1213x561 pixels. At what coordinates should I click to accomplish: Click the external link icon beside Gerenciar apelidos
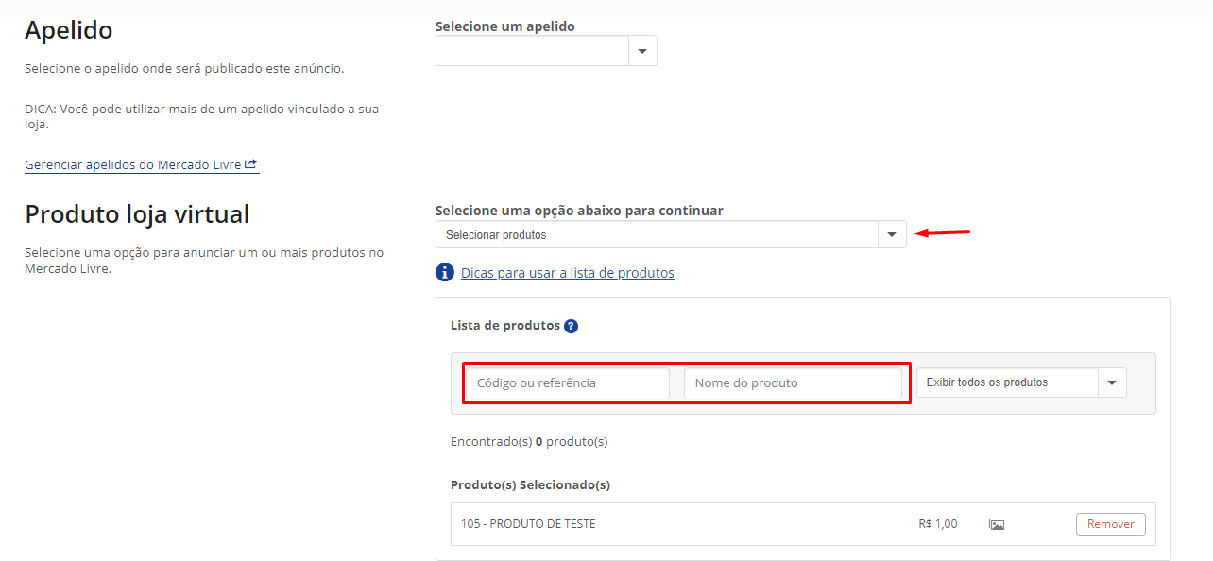pyautogui.click(x=250, y=164)
